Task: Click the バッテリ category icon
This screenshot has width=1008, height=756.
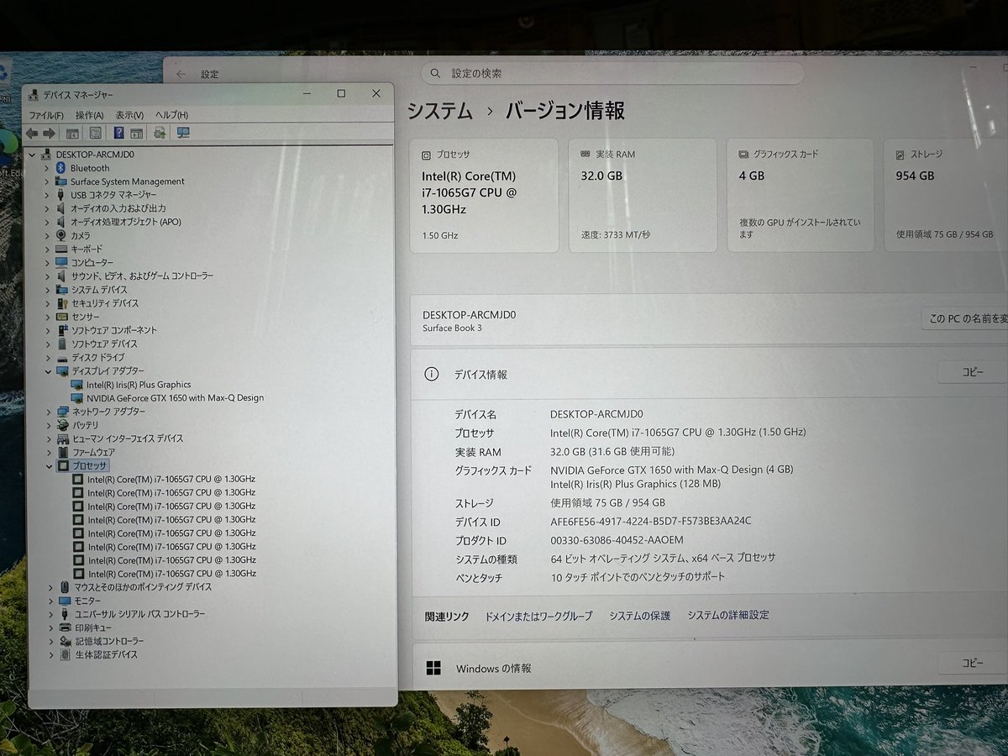Action: (62, 425)
